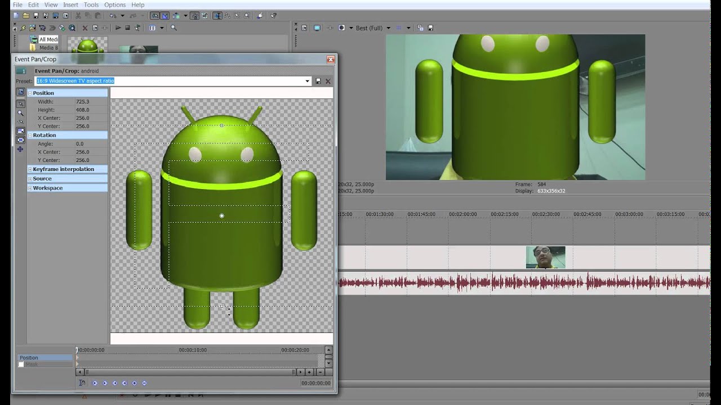Click the Width value 725.3 field
This screenshot has width=721, height=405.
click(91, 102)
